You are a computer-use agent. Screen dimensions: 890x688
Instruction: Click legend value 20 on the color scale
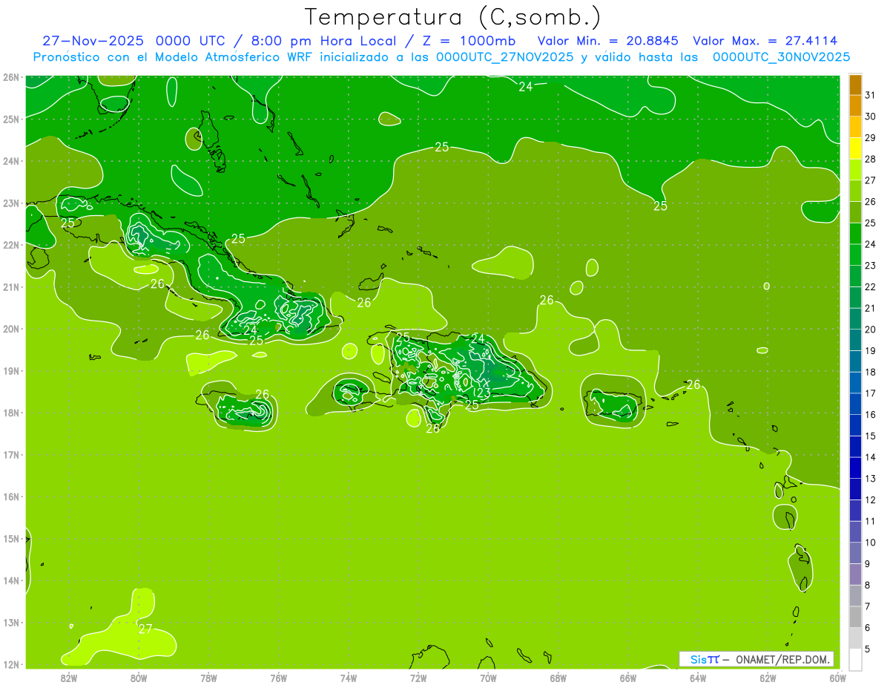(x=870, y=330)
